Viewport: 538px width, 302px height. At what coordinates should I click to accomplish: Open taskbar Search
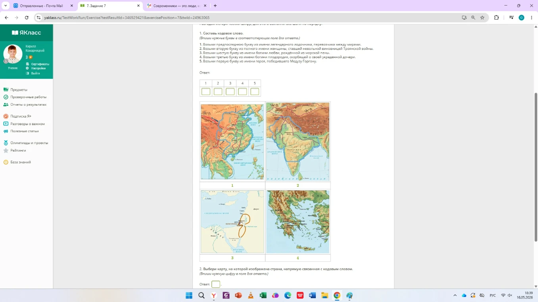pyautogui.click(x=201, y=295)
